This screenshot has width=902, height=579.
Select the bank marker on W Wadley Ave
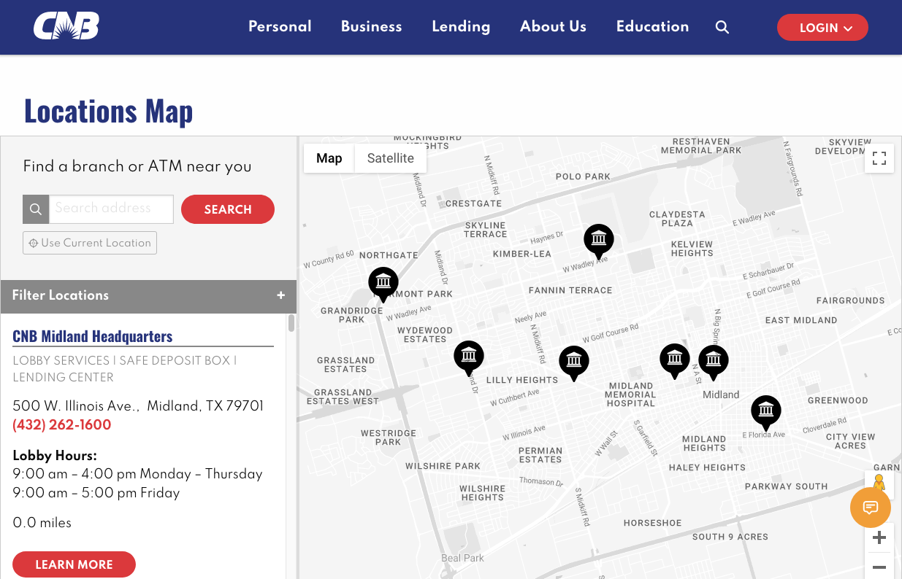599,241
